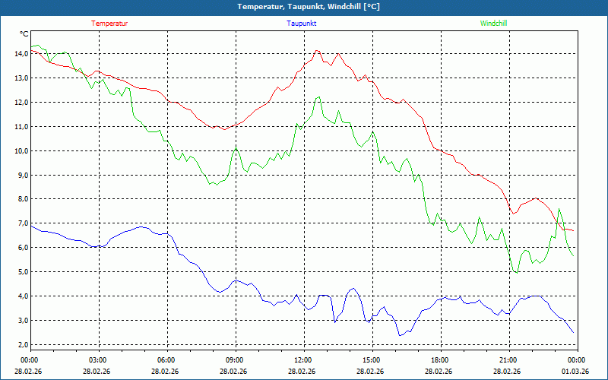Click the 2,0 value on the y-axis

pos(22,344)
